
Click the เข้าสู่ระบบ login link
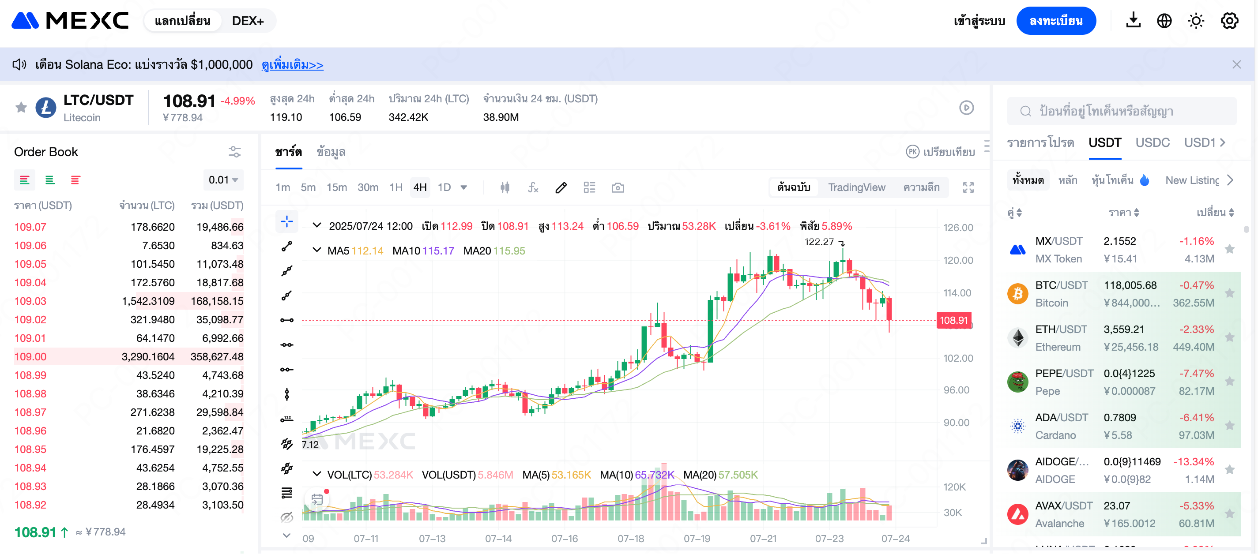[979, 21]
